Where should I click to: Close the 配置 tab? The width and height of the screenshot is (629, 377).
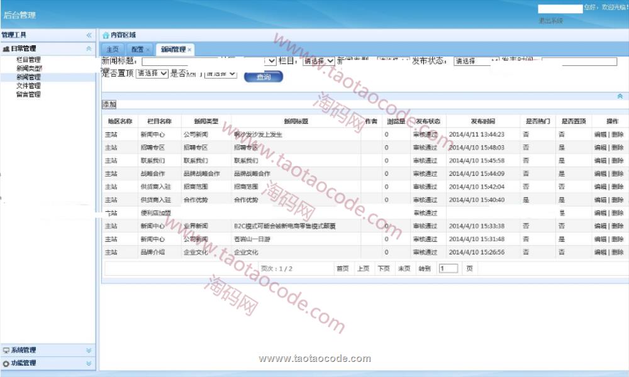point(148,50)
